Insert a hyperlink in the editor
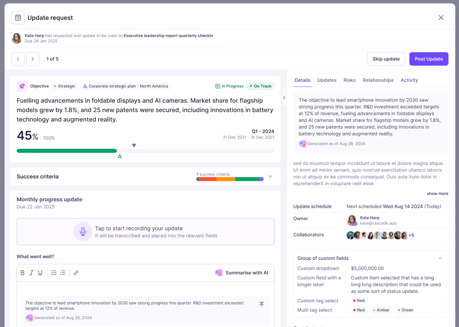 (75, 272)
